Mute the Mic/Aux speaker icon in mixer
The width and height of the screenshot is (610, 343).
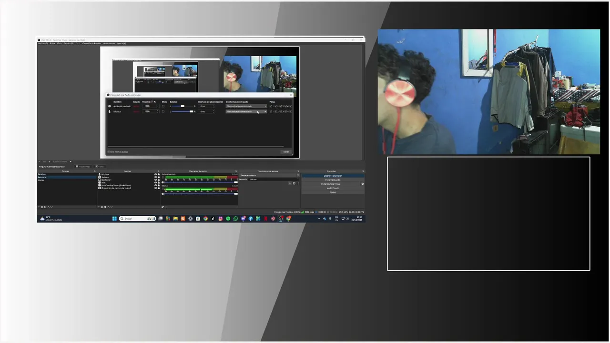point(163,194)
